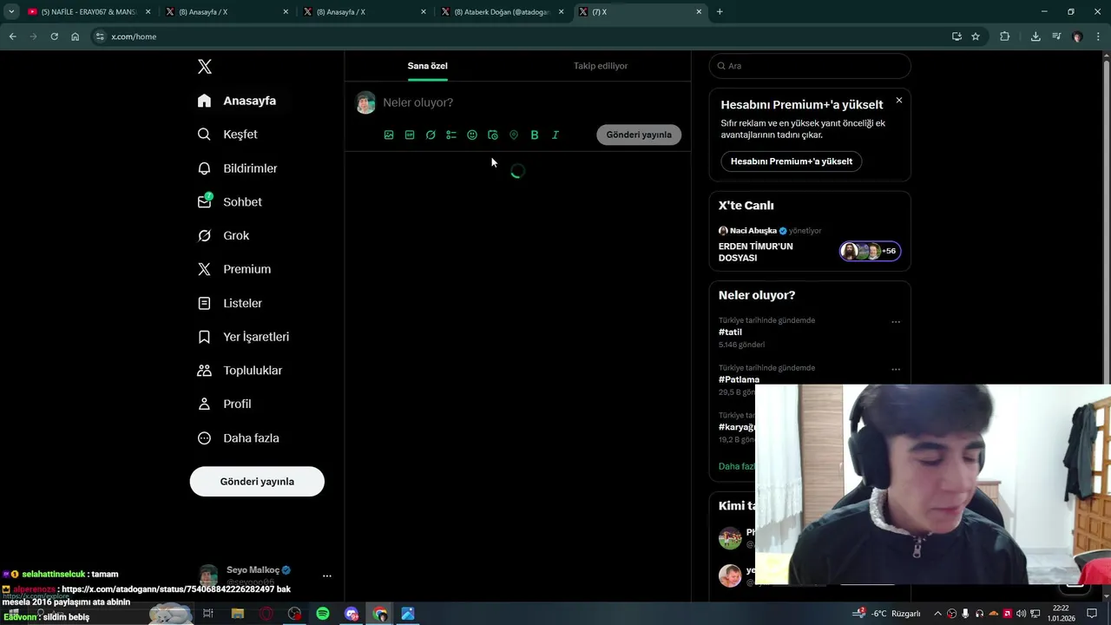Open Chrome three-dot menu

[x=1099, y=36]
